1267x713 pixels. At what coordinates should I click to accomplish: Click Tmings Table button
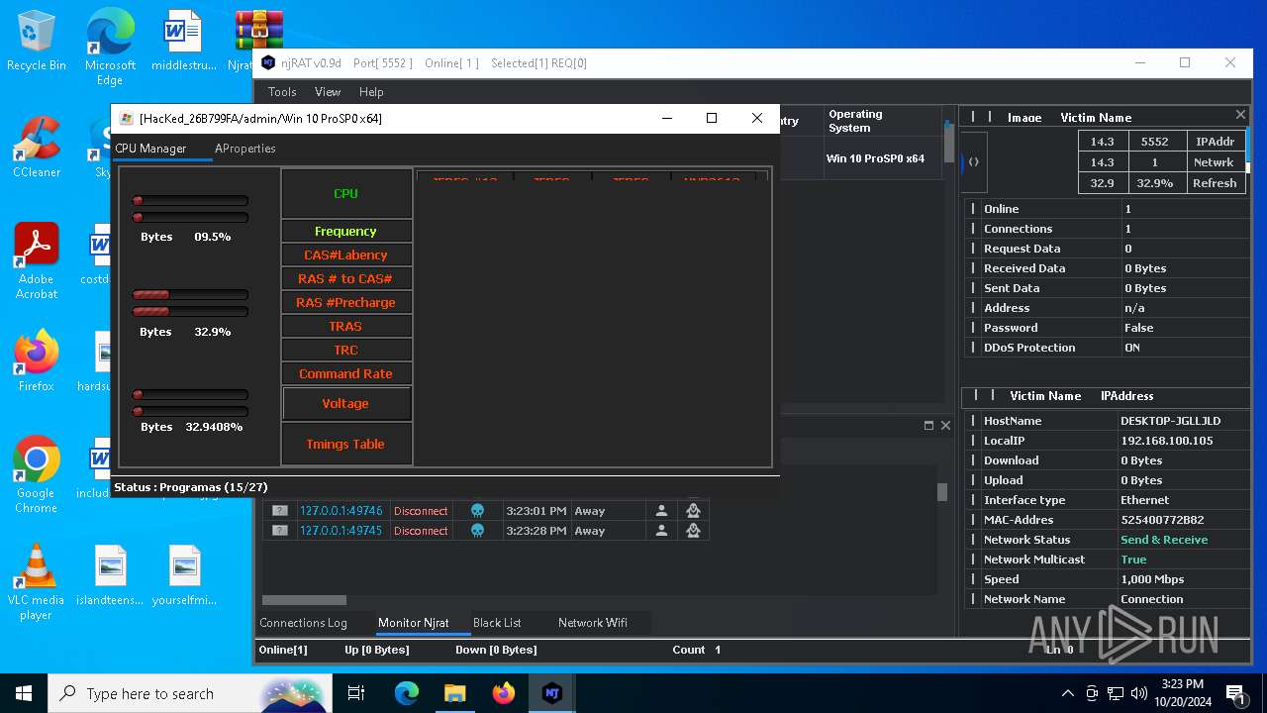click(345, 445)
